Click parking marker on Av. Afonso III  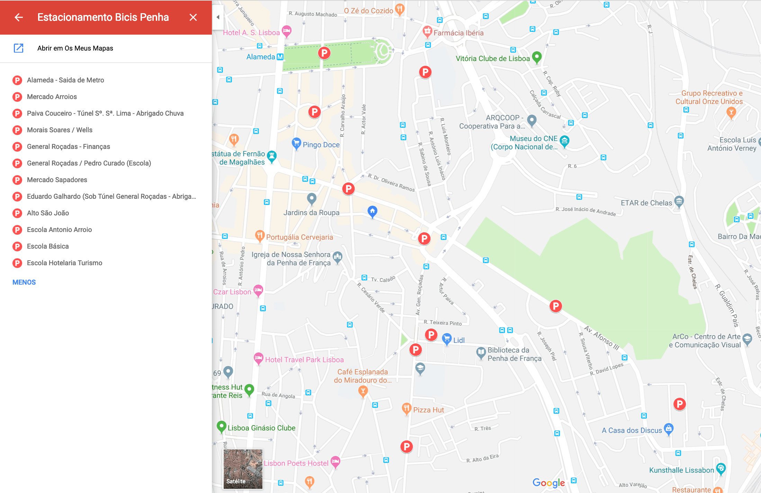(x=556, y=306)
